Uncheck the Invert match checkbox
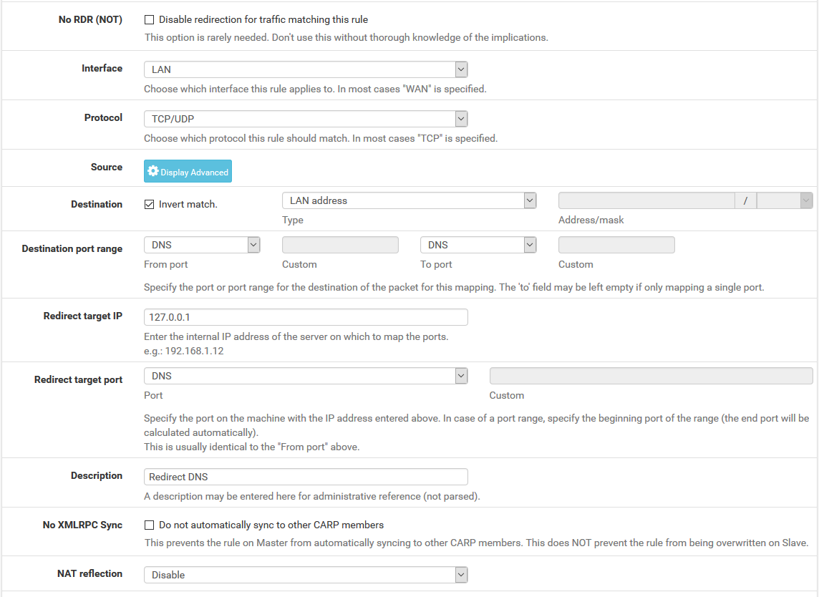Screen dimensions: 819x597 [x=150, y=204]
